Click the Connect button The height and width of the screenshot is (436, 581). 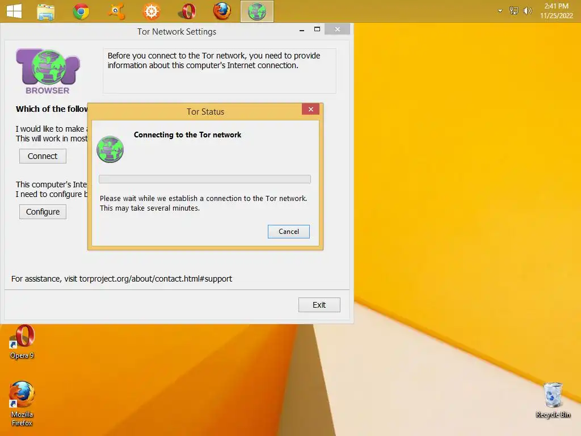[43, 156]
